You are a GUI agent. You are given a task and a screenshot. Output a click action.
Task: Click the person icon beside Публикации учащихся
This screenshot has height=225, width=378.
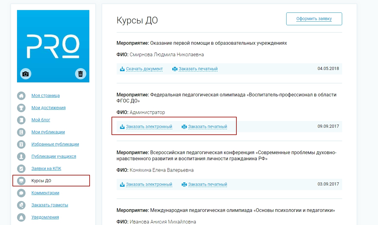21,156
